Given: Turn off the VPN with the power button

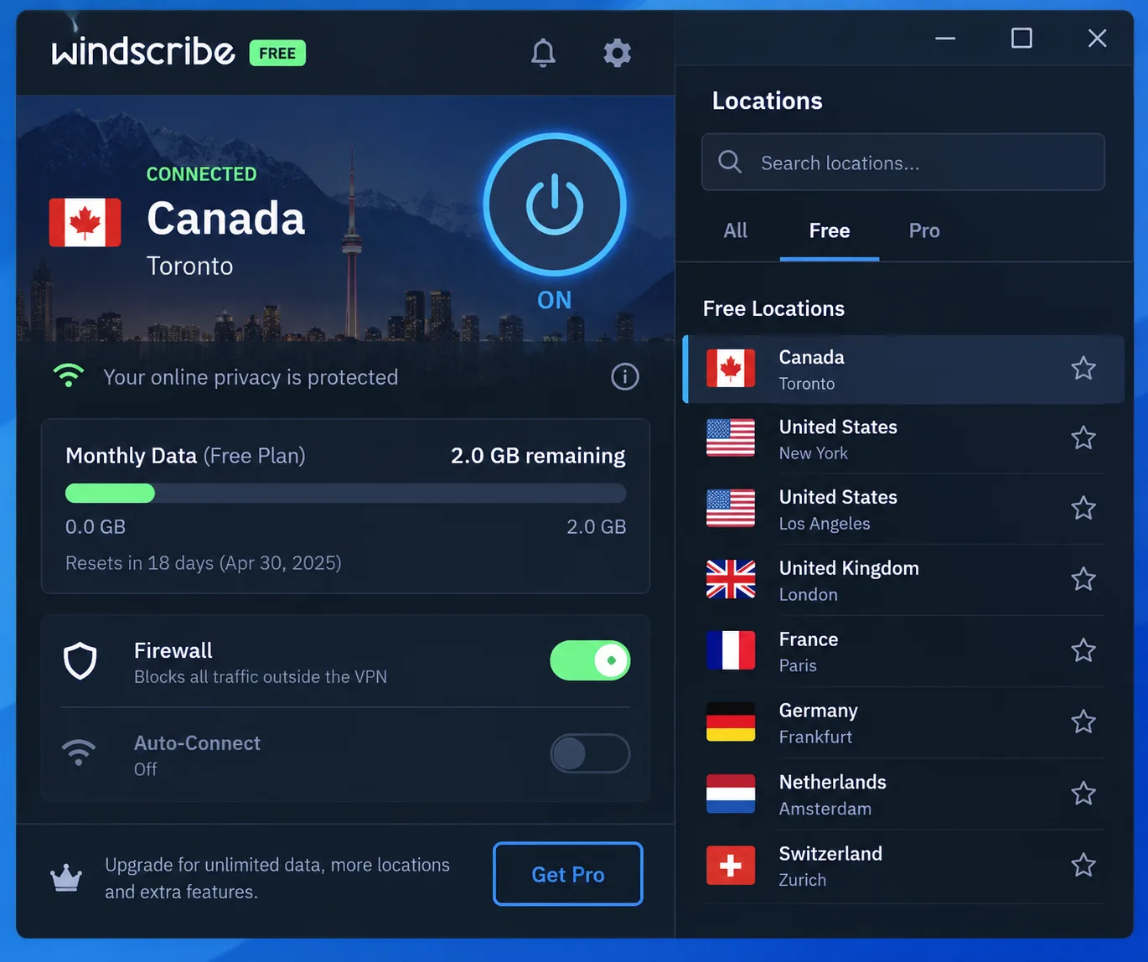Looking at the screenshot, I should 555,204.
